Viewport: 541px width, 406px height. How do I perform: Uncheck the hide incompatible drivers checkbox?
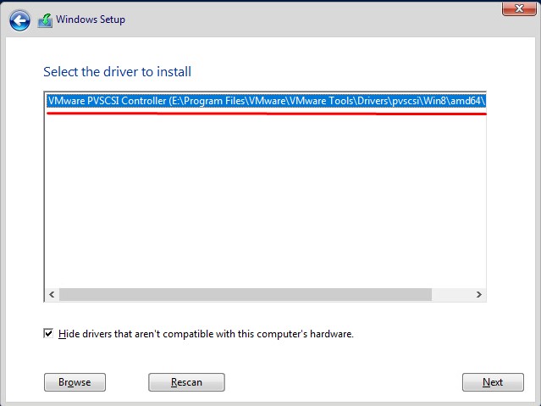click(48, 333)
